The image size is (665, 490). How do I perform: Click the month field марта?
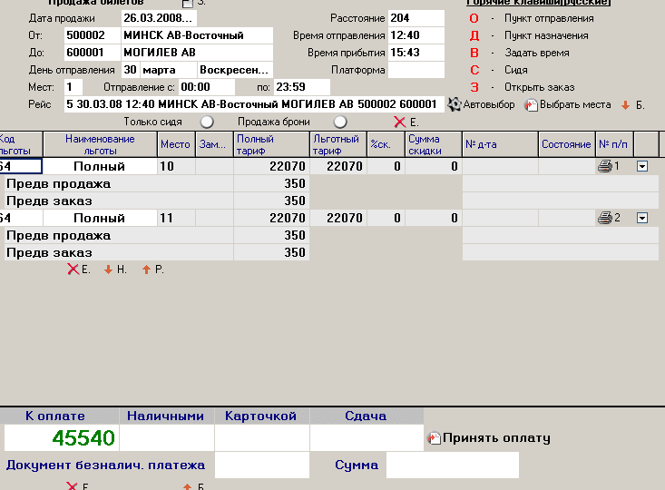[x=169, y=70]
